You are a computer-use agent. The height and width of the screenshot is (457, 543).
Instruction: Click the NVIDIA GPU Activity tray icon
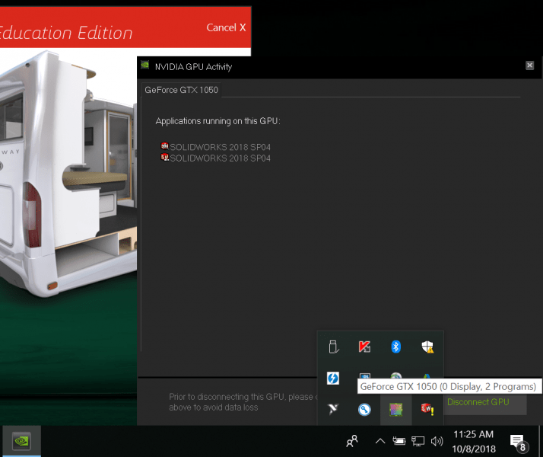pyautogui.click(x=395, y=410)
